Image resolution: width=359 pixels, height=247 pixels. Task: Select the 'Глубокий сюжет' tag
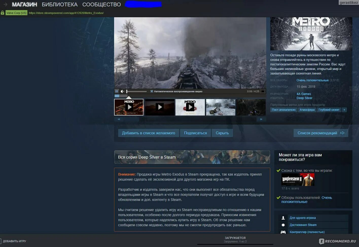click(329, 110)
